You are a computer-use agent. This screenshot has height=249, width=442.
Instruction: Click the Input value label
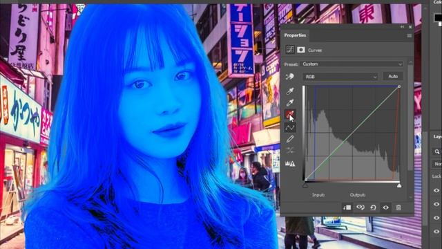point(318,195)
